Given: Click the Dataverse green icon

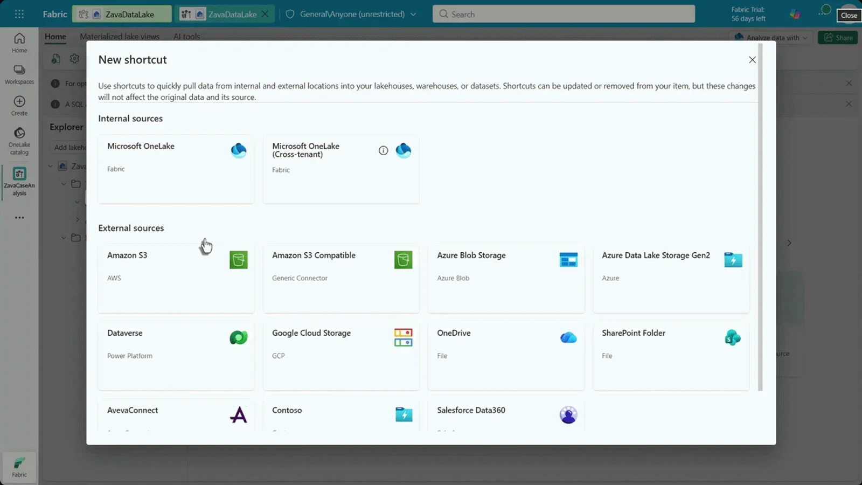Looking at the screenshot, I should coord(239,337).
